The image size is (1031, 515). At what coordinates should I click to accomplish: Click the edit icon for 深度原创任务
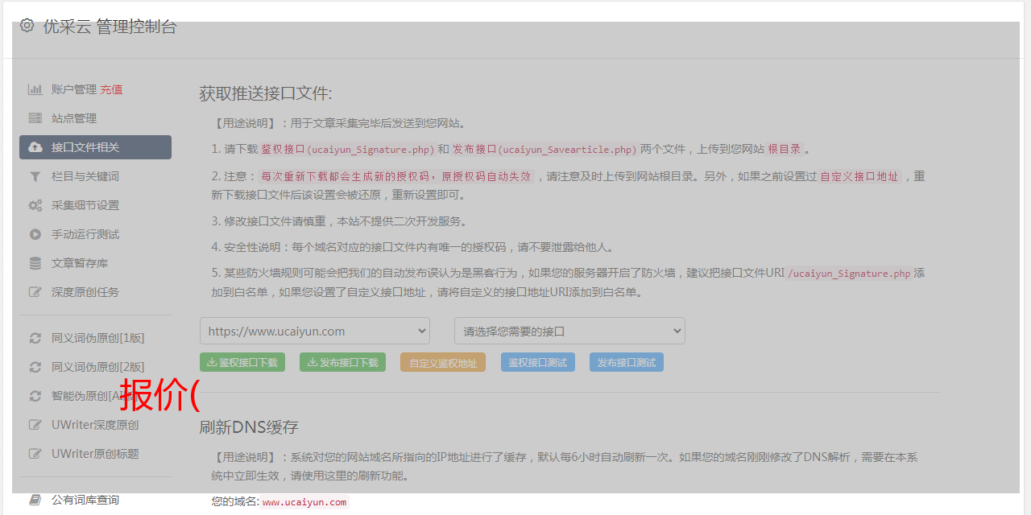[x=35, y=292]
